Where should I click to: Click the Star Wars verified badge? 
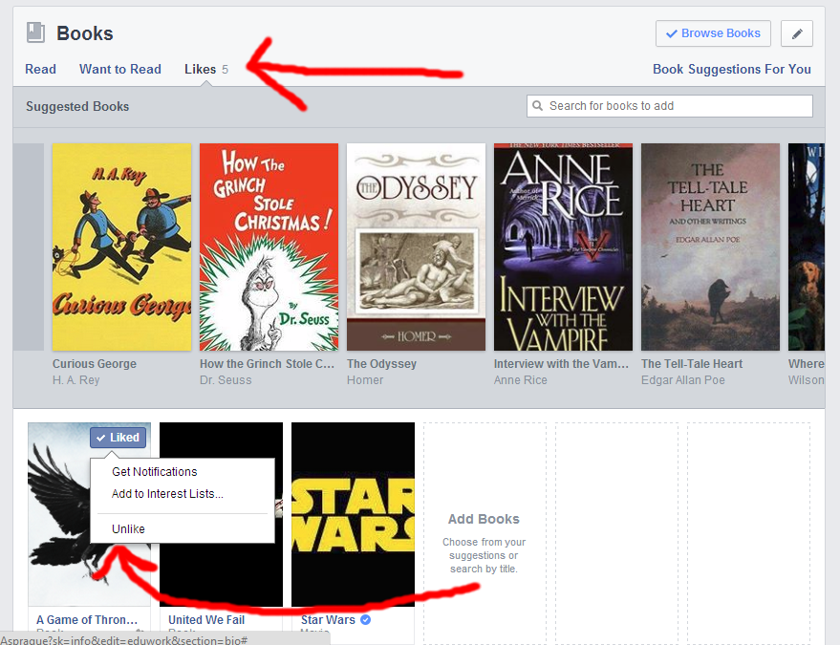(x=365, y=620)
